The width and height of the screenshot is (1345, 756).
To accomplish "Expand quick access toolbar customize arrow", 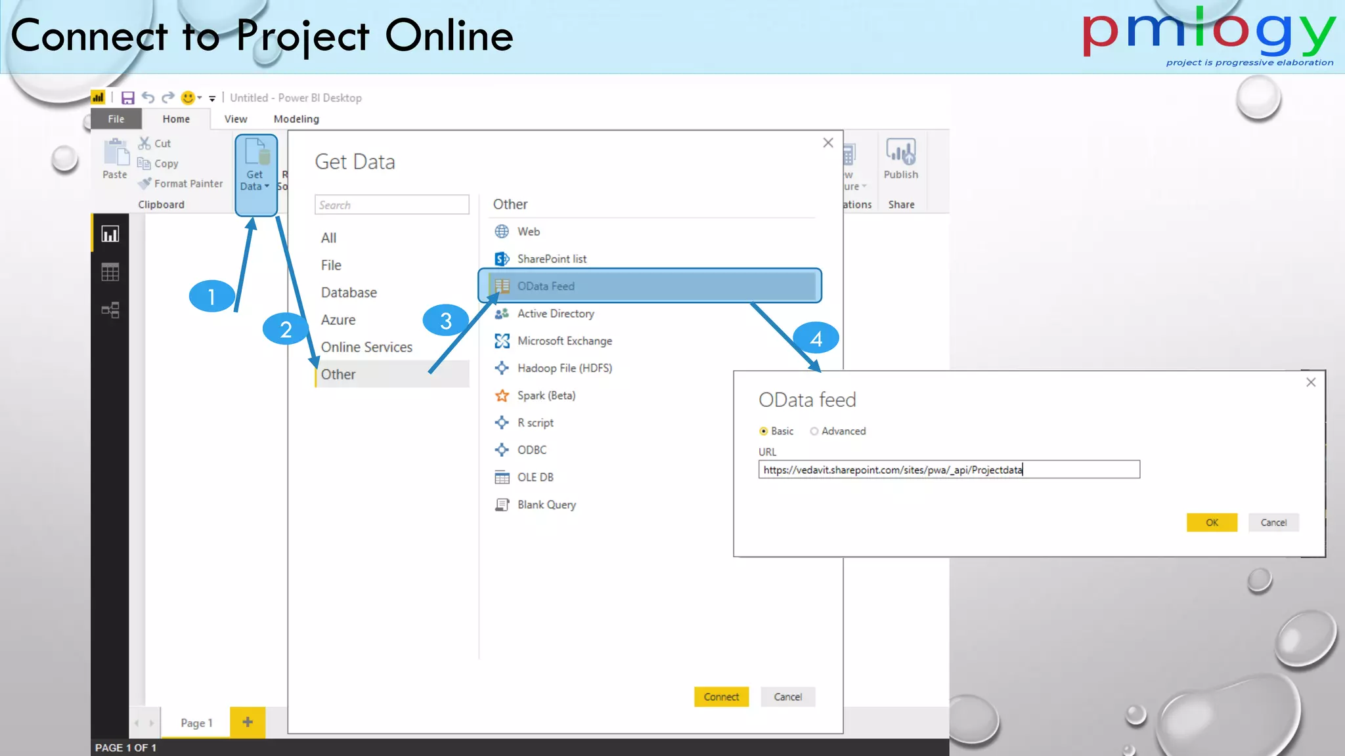I will click(212, 98).
